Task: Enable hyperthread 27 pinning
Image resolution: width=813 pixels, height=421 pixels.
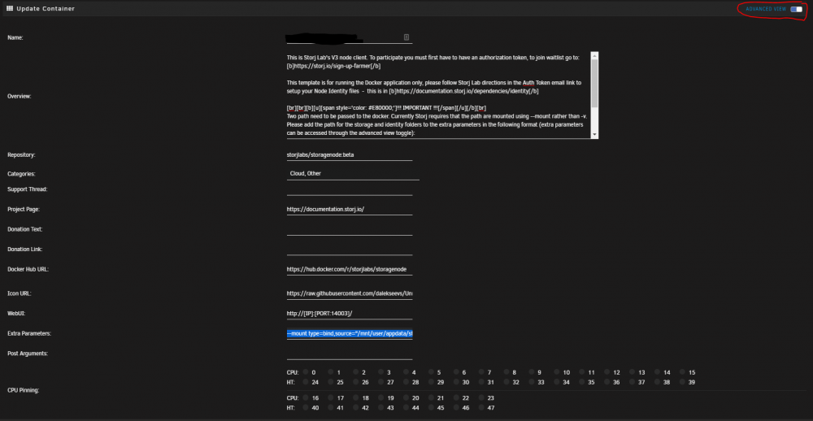Action: click(x=381, y=382)
